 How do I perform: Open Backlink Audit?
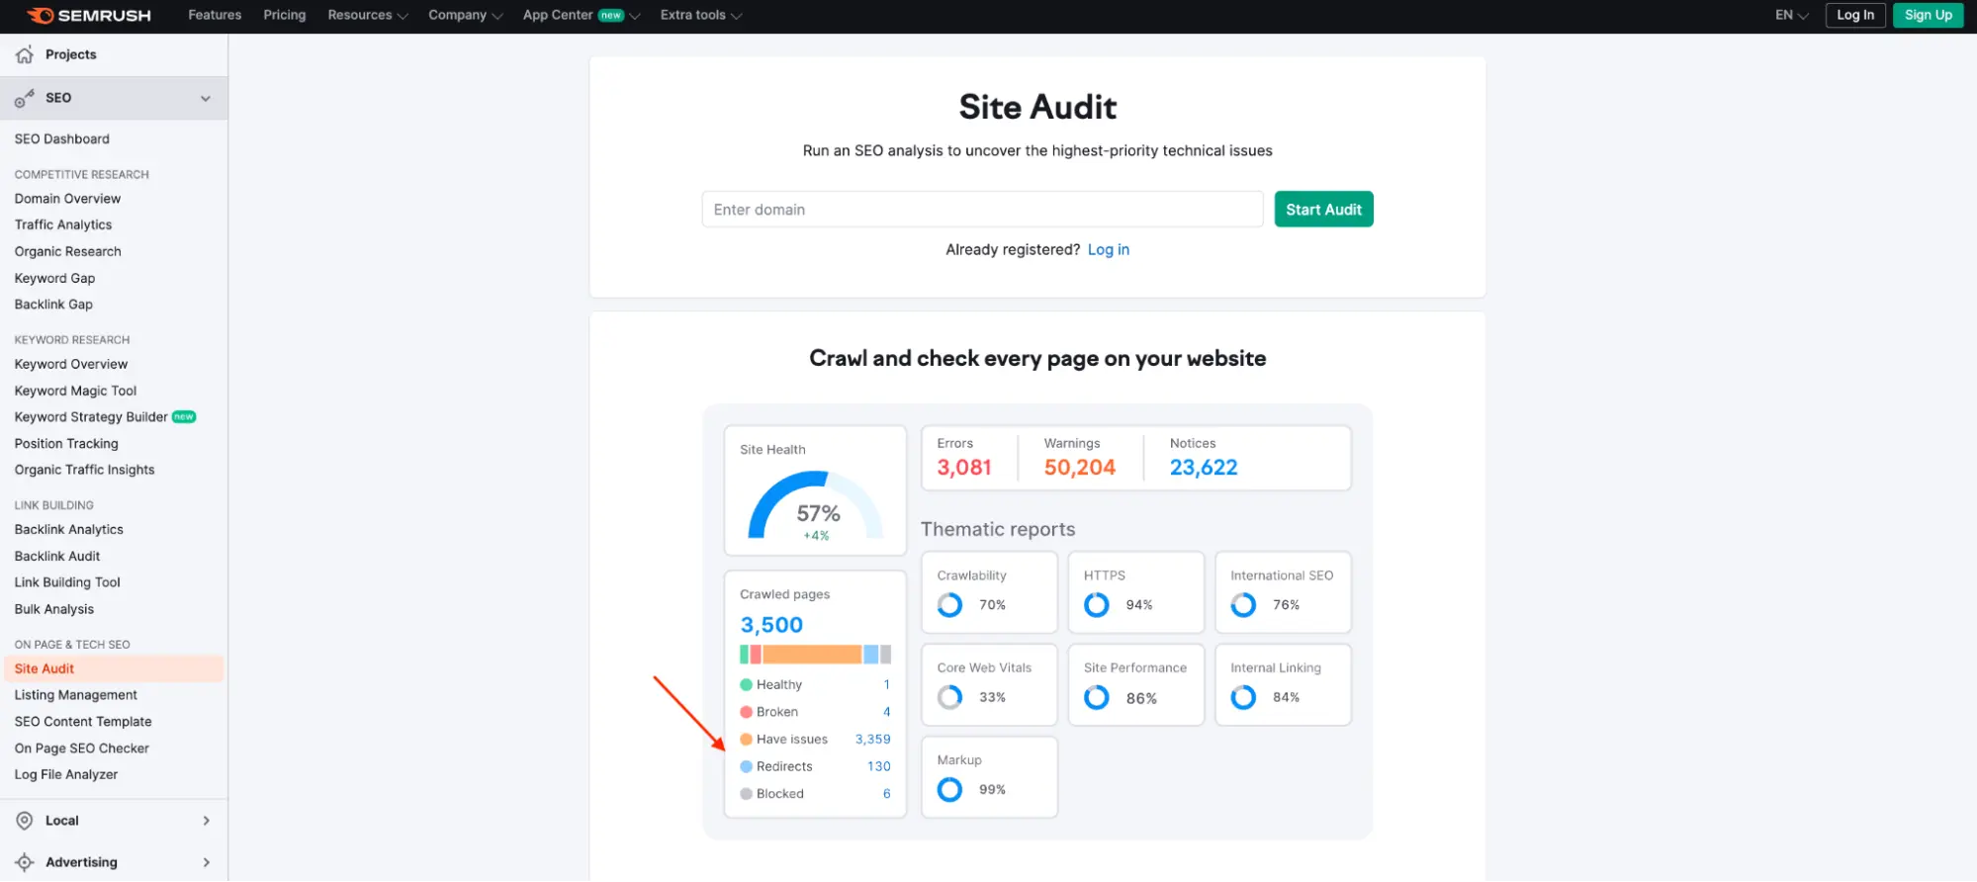[57, 557]
